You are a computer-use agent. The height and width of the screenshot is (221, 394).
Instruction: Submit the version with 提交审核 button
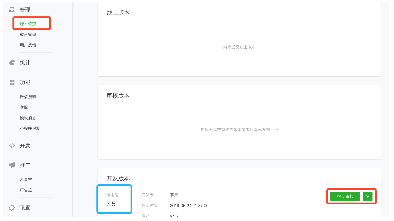click(345, 196)
